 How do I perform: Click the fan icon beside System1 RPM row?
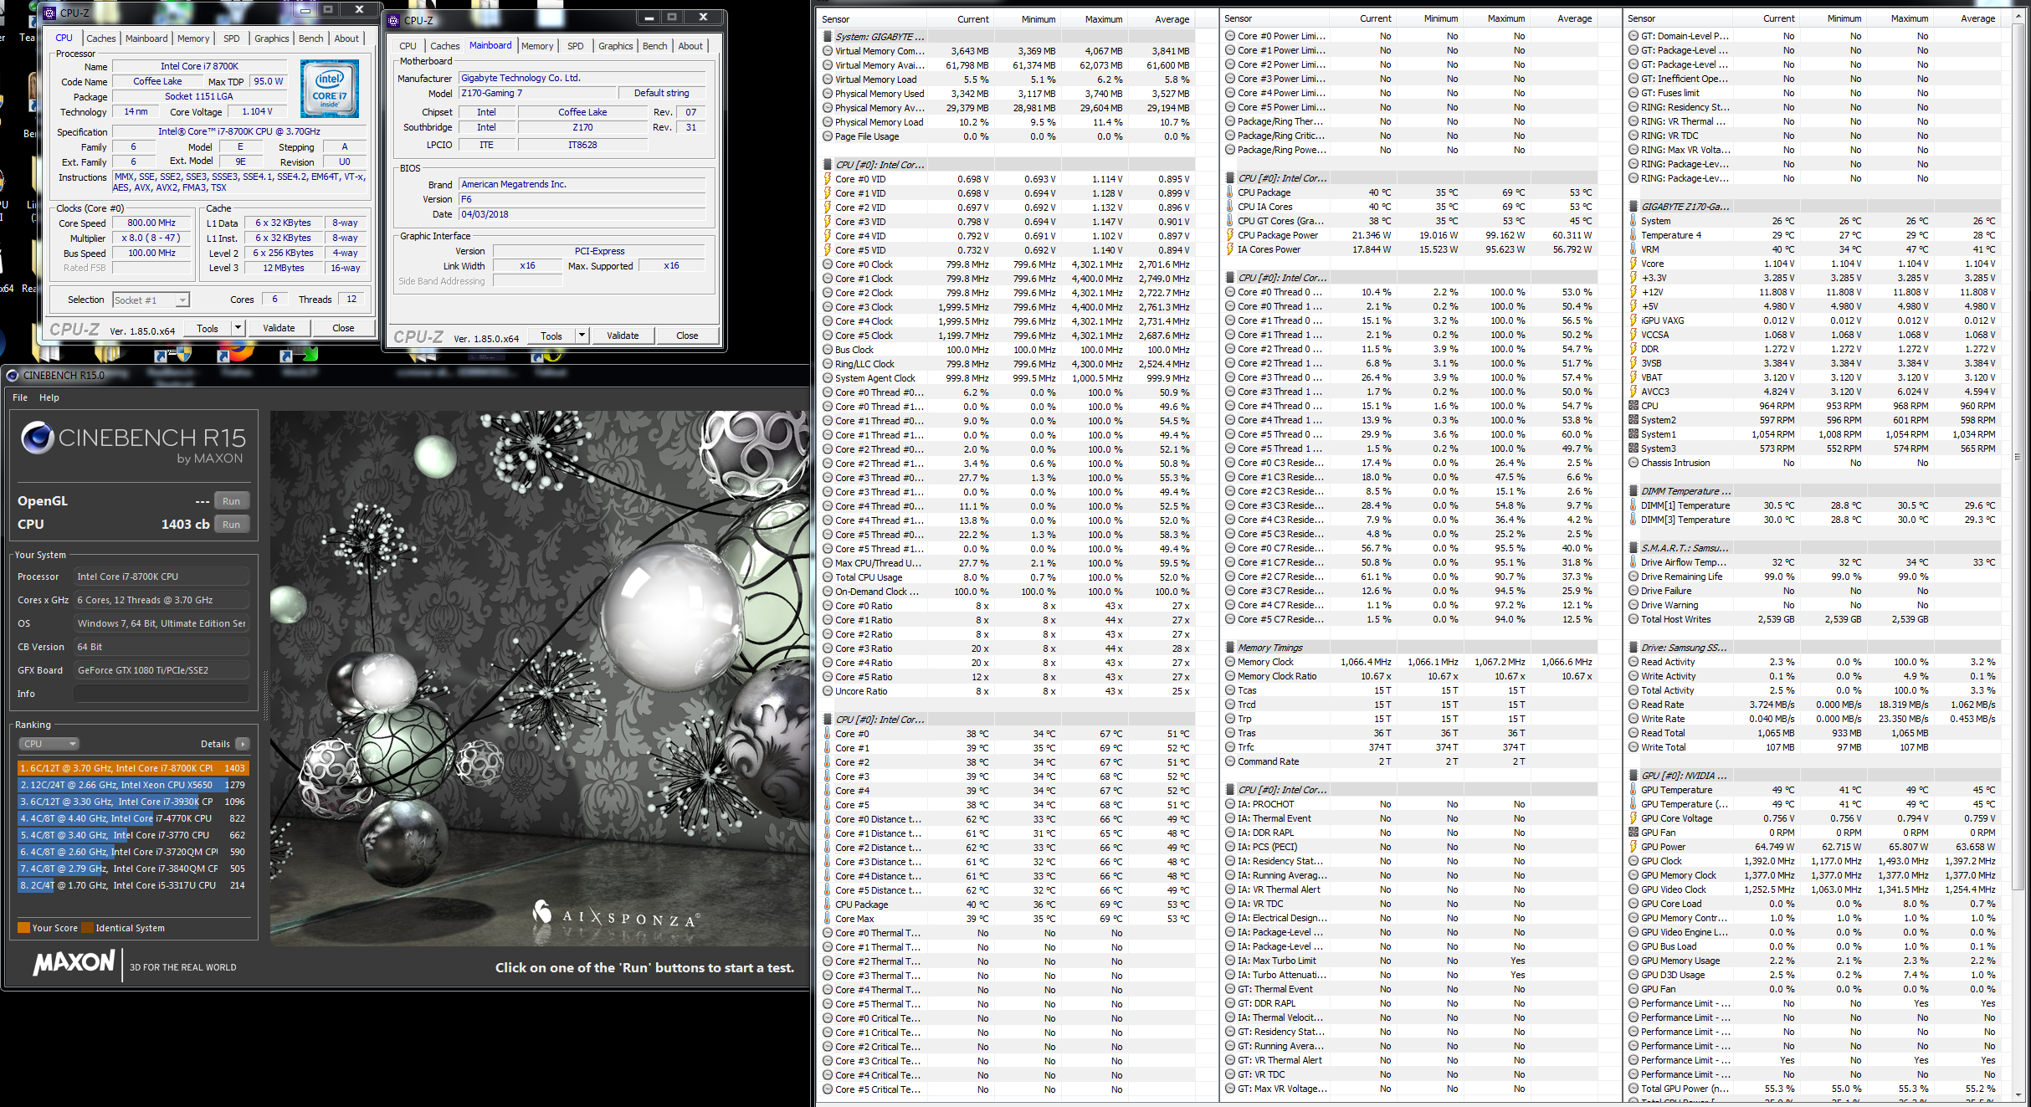[1634, 434]
